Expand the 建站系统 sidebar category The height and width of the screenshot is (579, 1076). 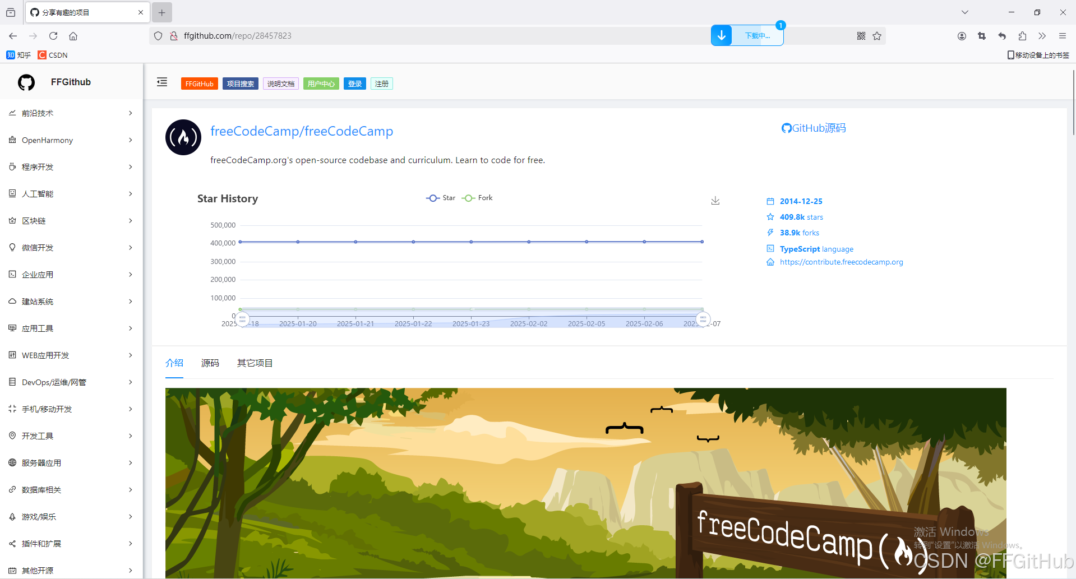tap(71, 302)
